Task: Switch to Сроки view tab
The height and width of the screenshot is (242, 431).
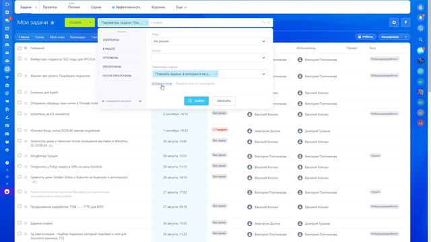Action: point(40,37)
